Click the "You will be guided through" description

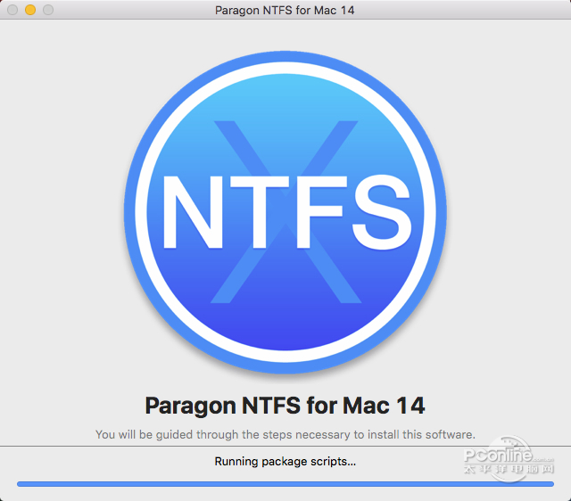tap(285, 434)
